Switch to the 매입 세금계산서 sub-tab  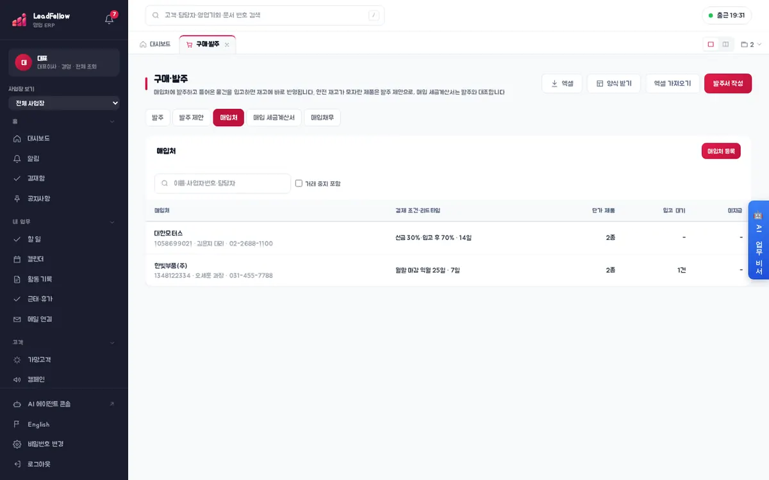pos(274,118)
